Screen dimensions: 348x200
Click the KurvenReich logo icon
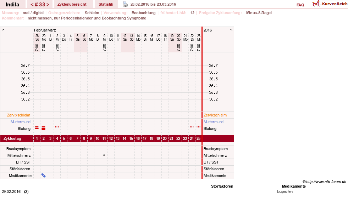pyautogui.click(x=316, y=4)
